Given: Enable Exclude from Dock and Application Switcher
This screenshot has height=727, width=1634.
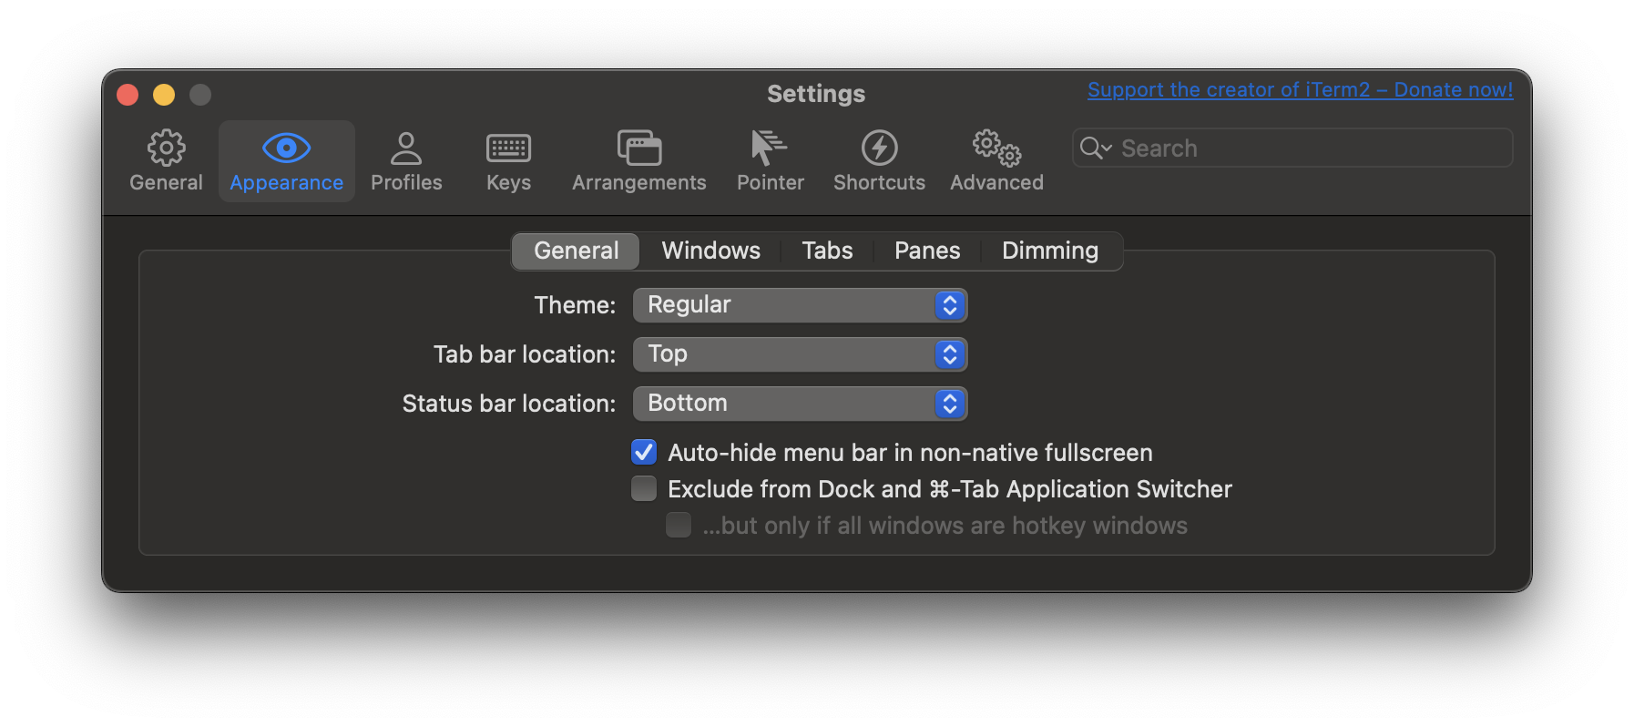Looking at the screenshot, I should tap(644, 488).
